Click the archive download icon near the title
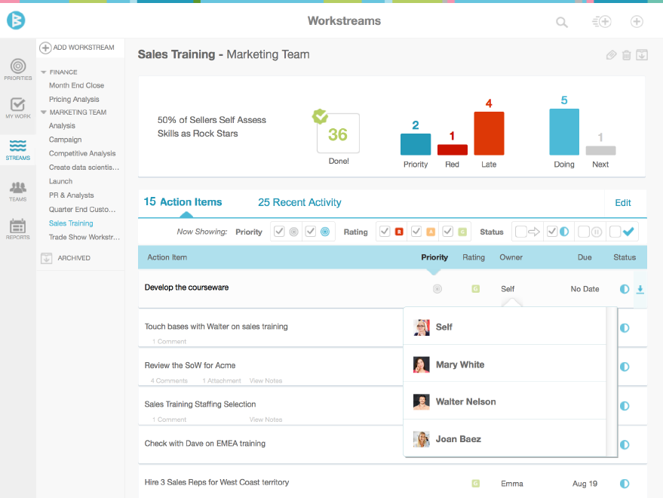The width and height of the screenshot is (663, 498). click(x=642, y=55)
